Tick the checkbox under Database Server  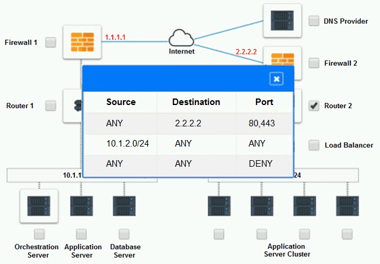pyautogui.click(x=124, y=233)
